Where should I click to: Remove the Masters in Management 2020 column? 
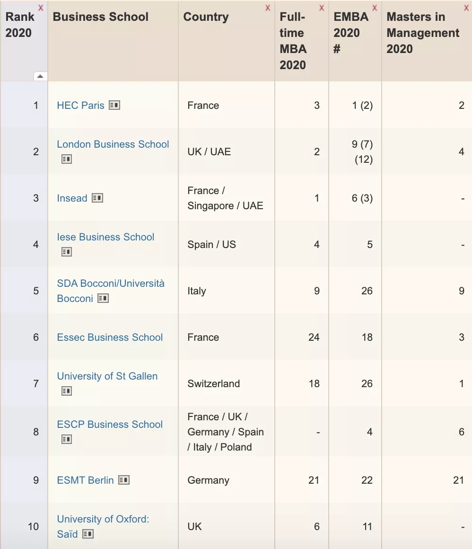coord(466,8)
